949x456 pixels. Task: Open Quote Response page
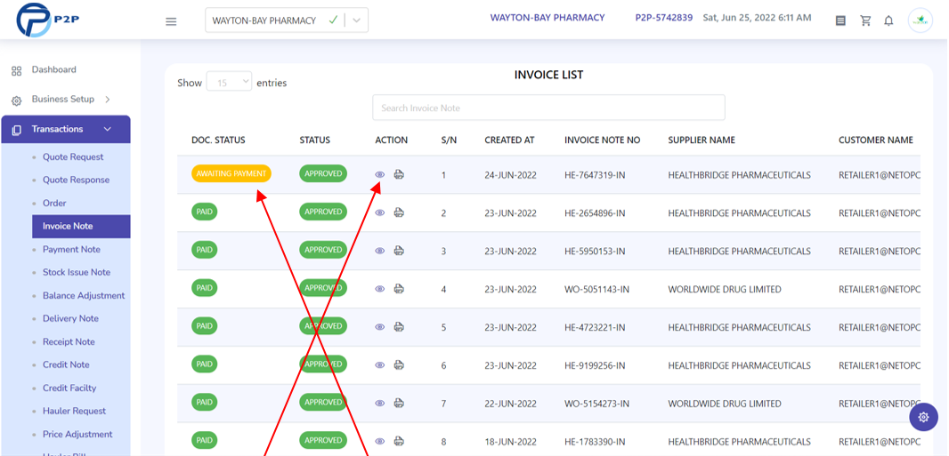coord(76,180)
